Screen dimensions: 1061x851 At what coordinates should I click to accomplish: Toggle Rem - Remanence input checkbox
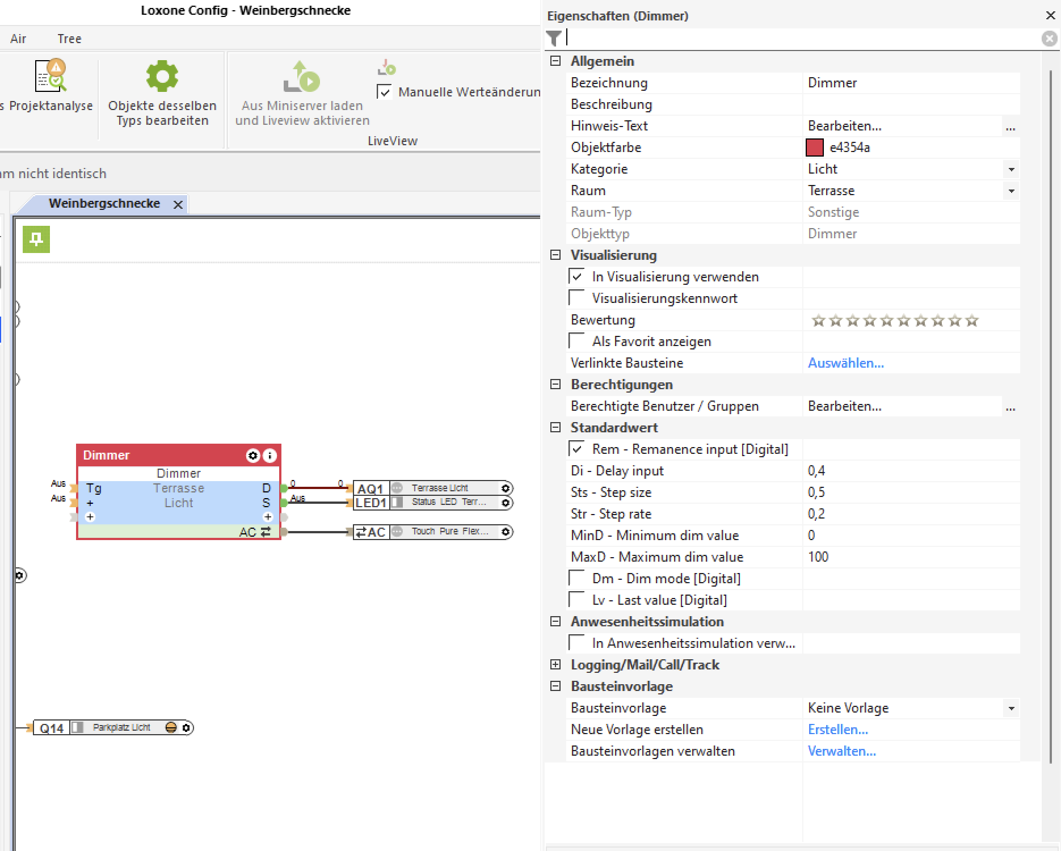point(576,449)
